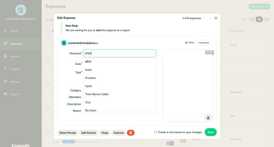Click the account profile avatar
274x147 pixels.
[21, 10]
